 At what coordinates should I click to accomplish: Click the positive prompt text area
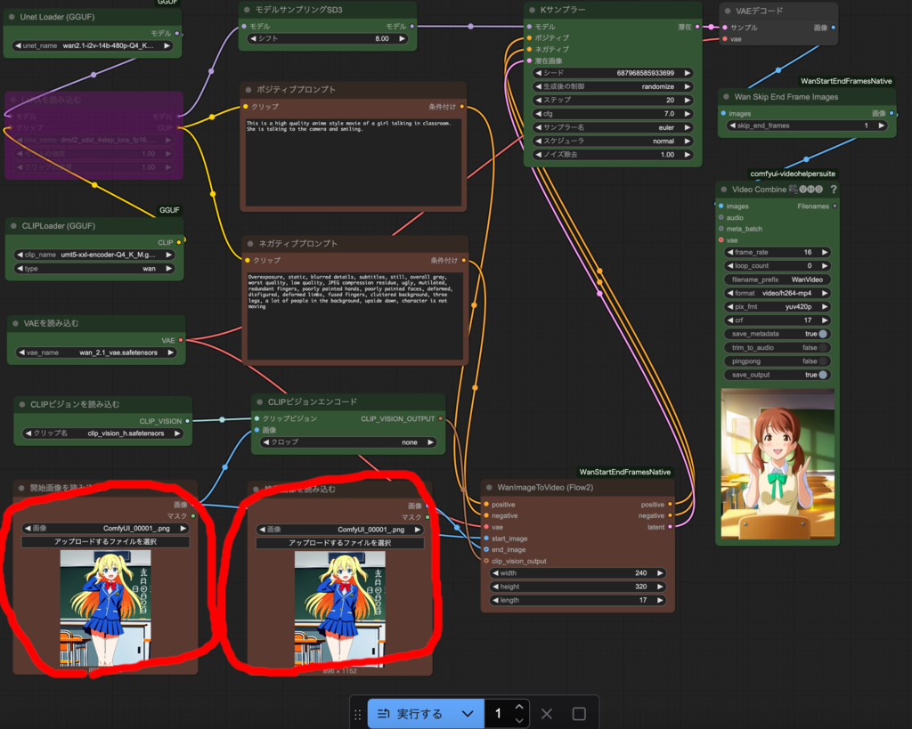(353, 163)
